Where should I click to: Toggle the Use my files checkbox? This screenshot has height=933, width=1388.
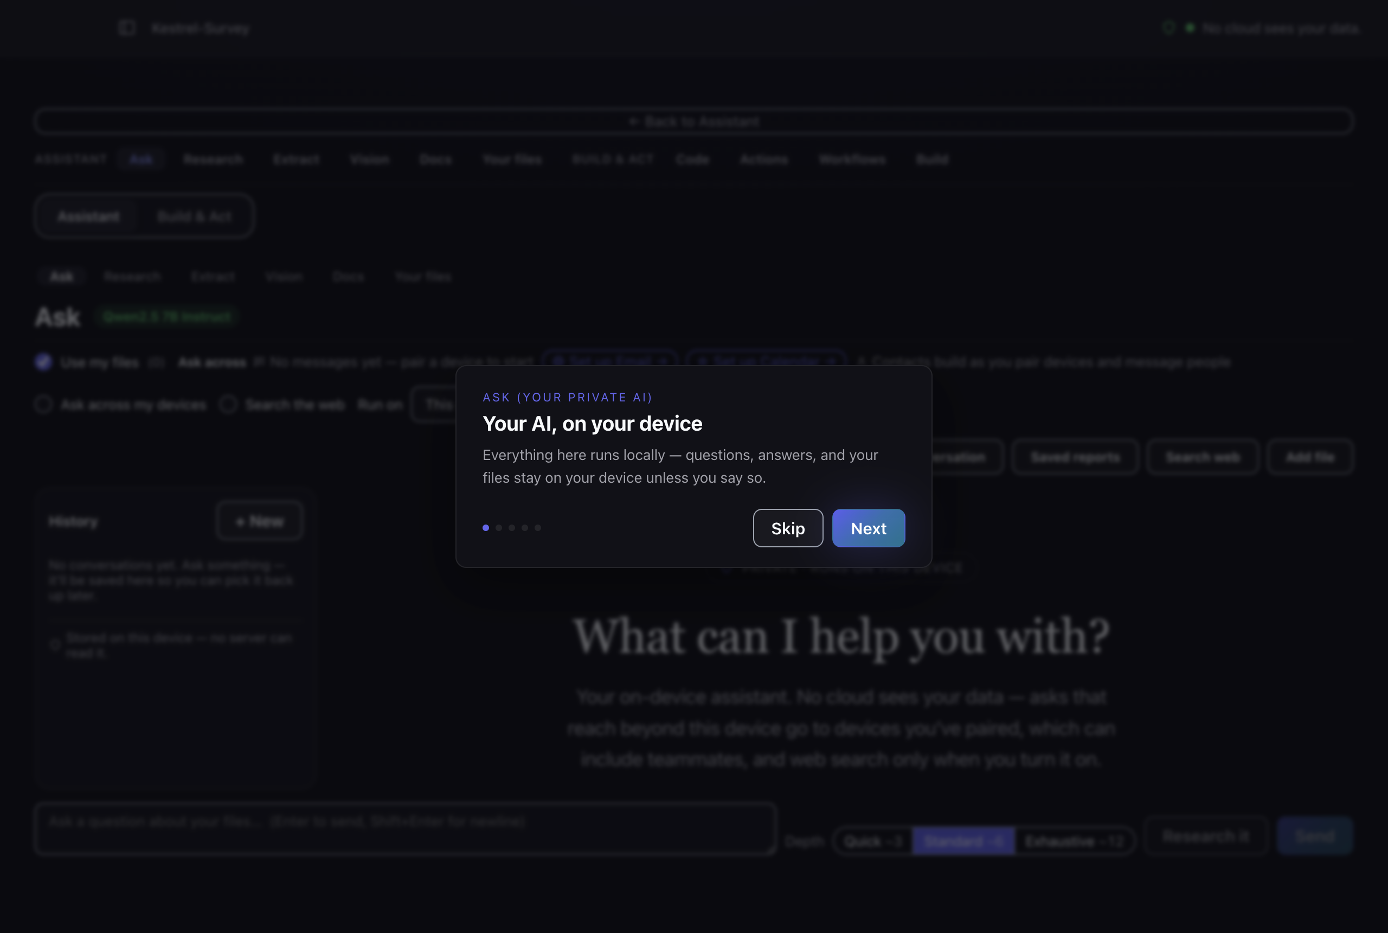(43, 362)
